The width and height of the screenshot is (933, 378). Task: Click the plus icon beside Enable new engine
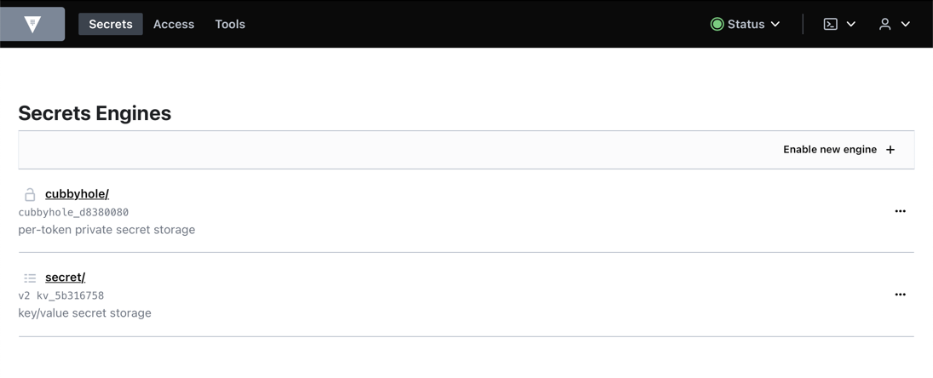(x=890, y=150)
